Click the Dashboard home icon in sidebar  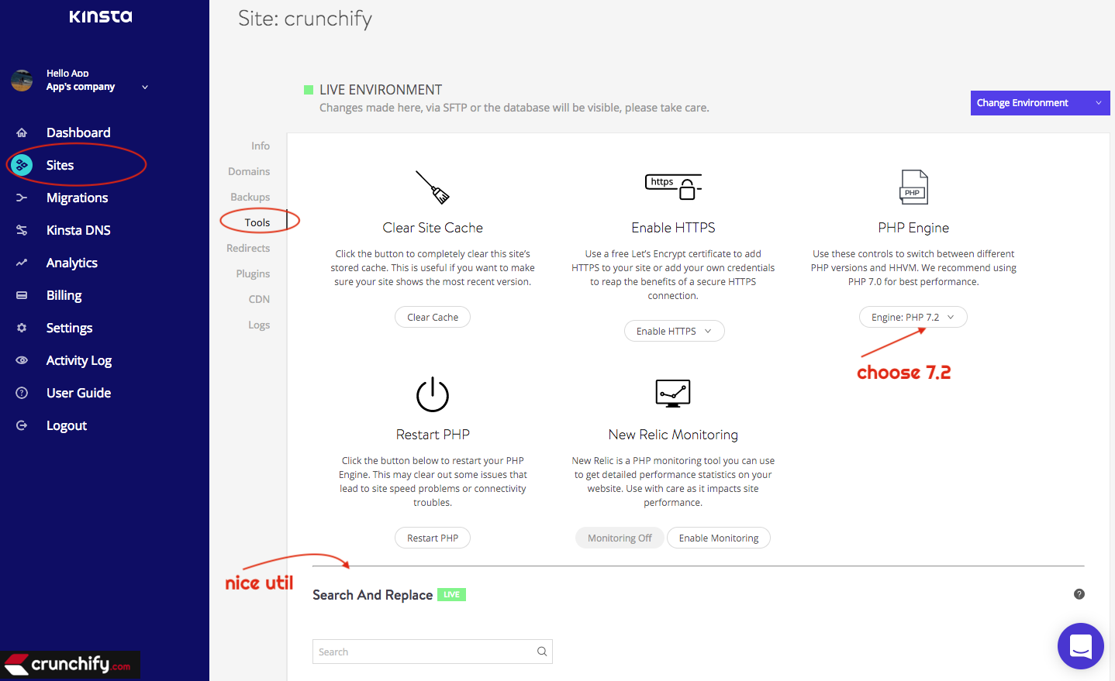pyautogui.click(x=22, y=132)
